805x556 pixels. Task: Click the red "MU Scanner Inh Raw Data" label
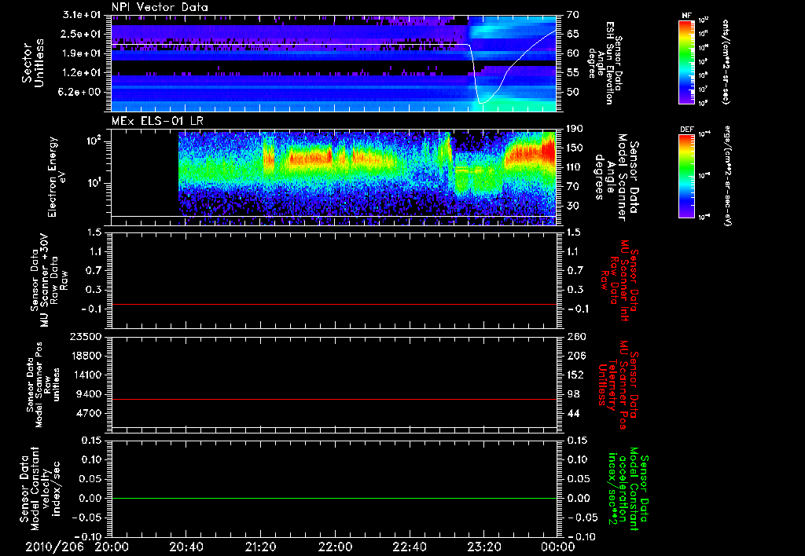[619, 280]
